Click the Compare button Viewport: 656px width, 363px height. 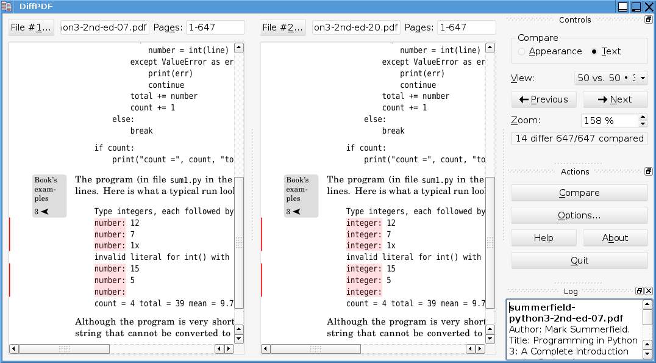pyautogui.click(x=579, y=193)
